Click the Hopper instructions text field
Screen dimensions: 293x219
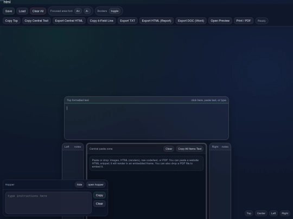pyautogui.click(x=48, y=203)
